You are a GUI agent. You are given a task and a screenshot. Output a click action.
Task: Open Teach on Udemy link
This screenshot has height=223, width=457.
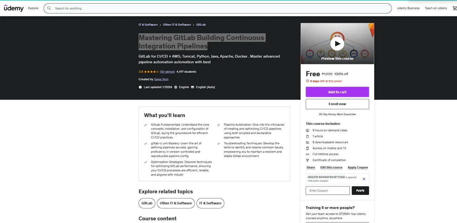(436, 8)
